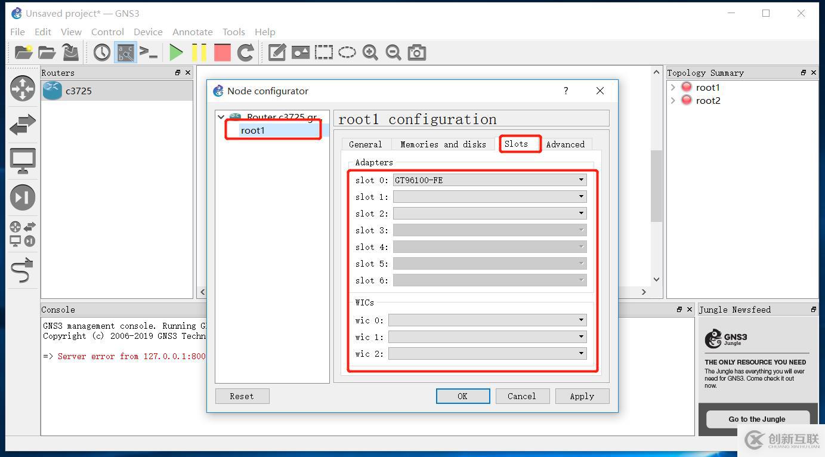Click the Save project as icon
This screenshot has height=457, width=825.
tap(70, 53)
